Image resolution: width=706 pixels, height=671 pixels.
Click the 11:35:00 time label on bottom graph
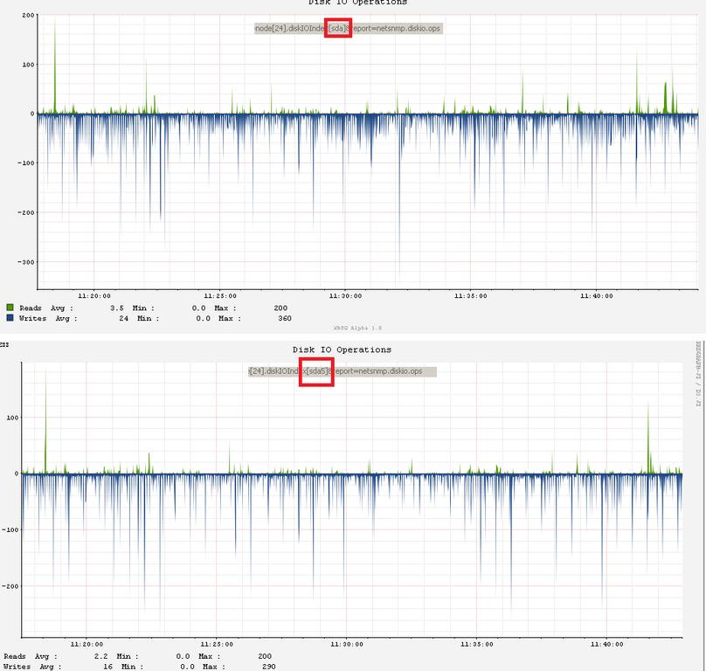(477, 644)
